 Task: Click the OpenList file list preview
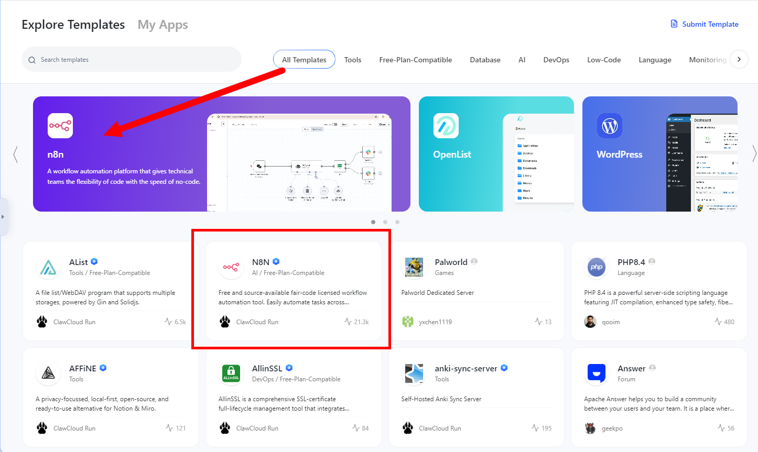coord(538,163)
